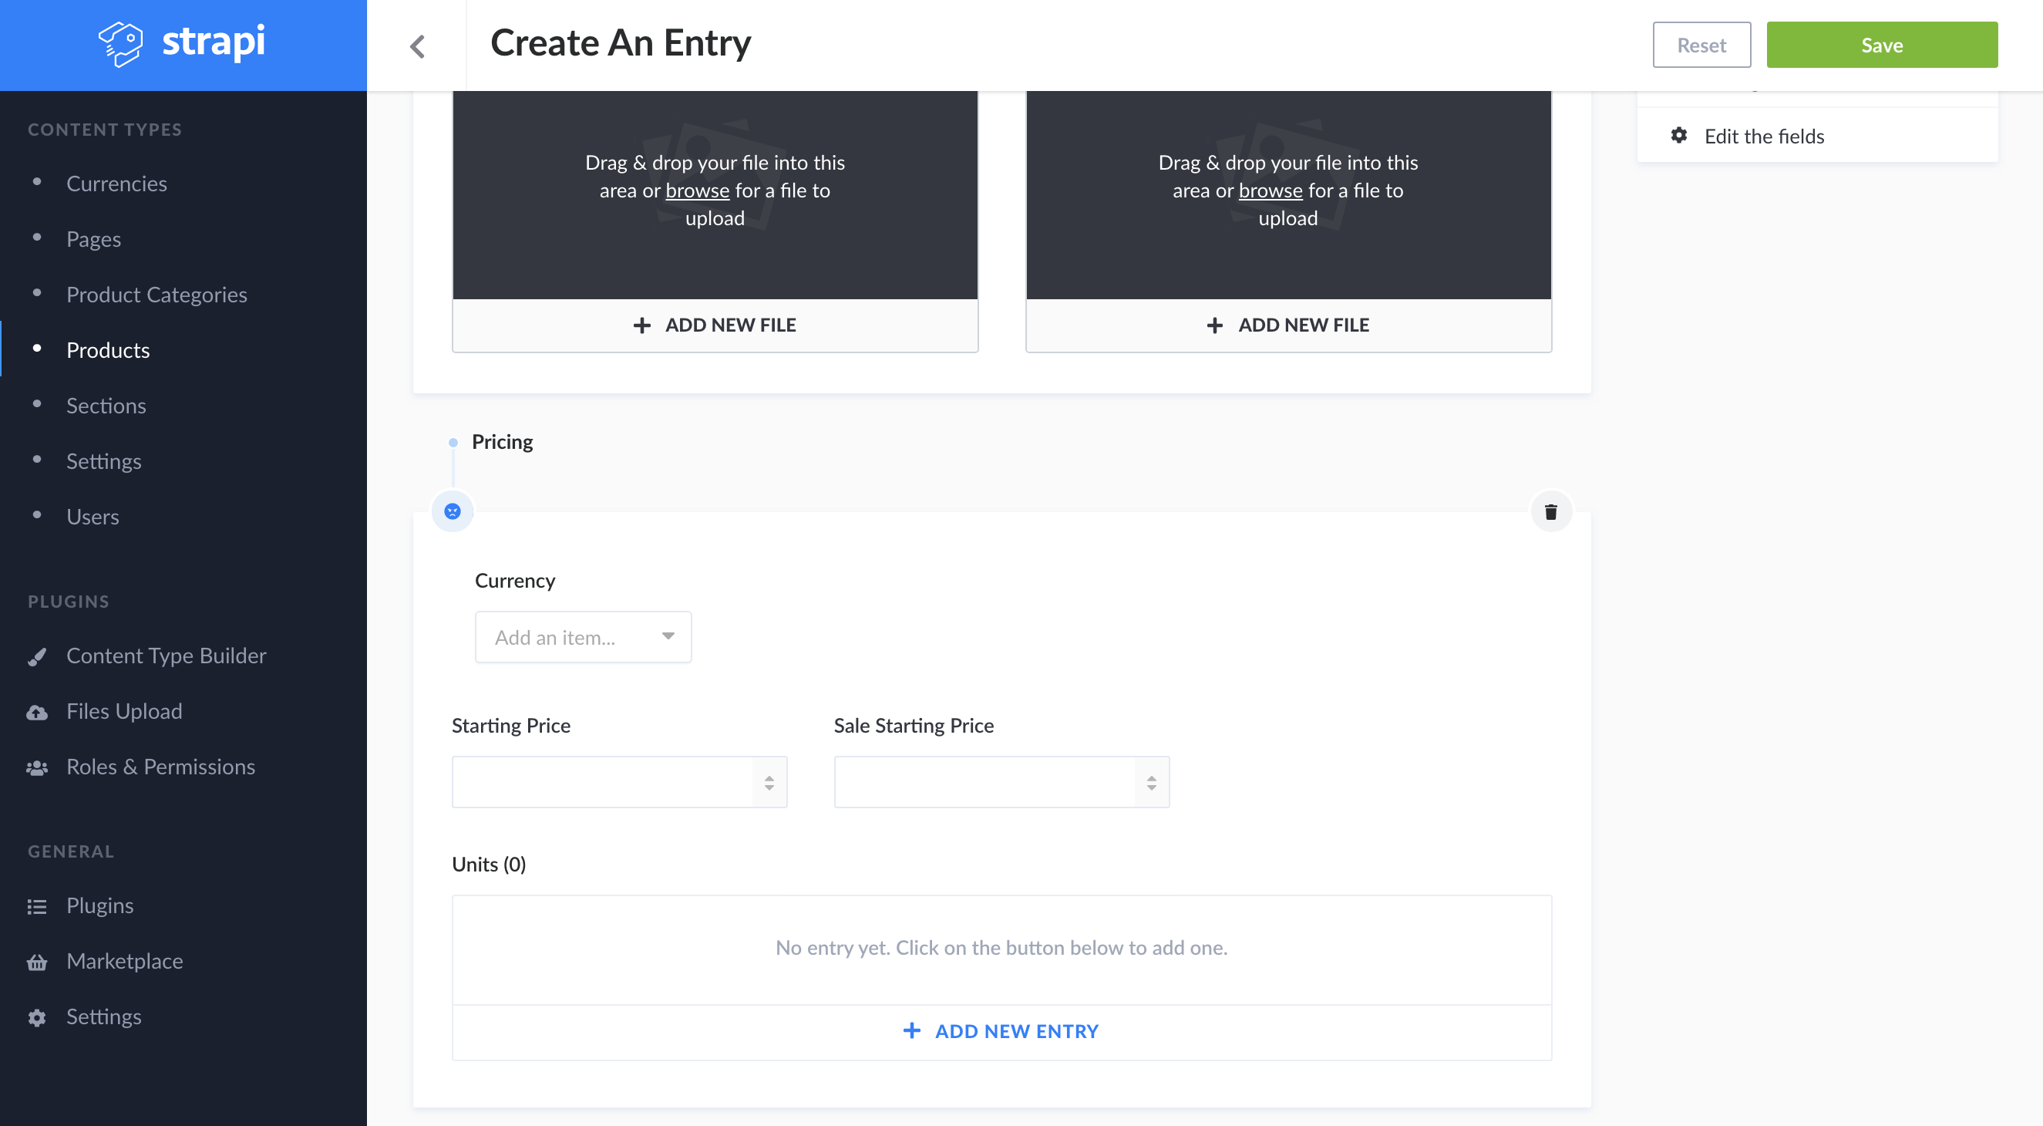2043x1126 pixels.
Task: Select Pages in the Content Types sidebar
Action: (x=93, y=239)
